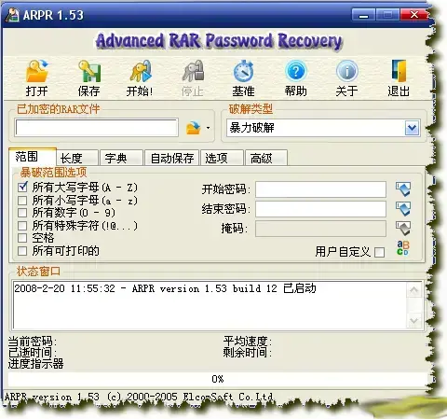Click the 进度指示器 label

pyautogui.click(x=35, y=363)
